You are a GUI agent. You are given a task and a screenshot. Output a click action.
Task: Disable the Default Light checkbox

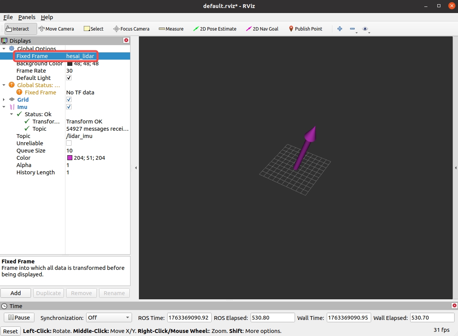pyautogui.click(x=69, y=78)
